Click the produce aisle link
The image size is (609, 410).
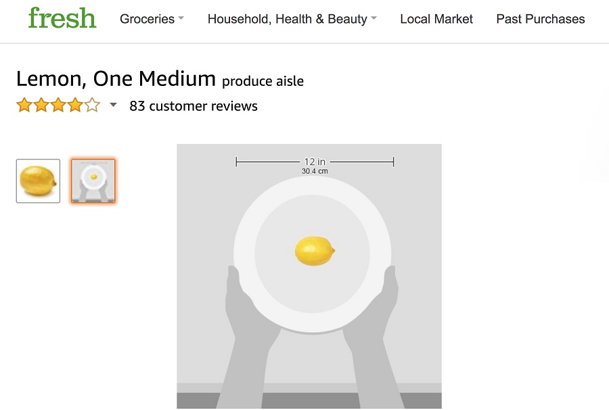263,81
